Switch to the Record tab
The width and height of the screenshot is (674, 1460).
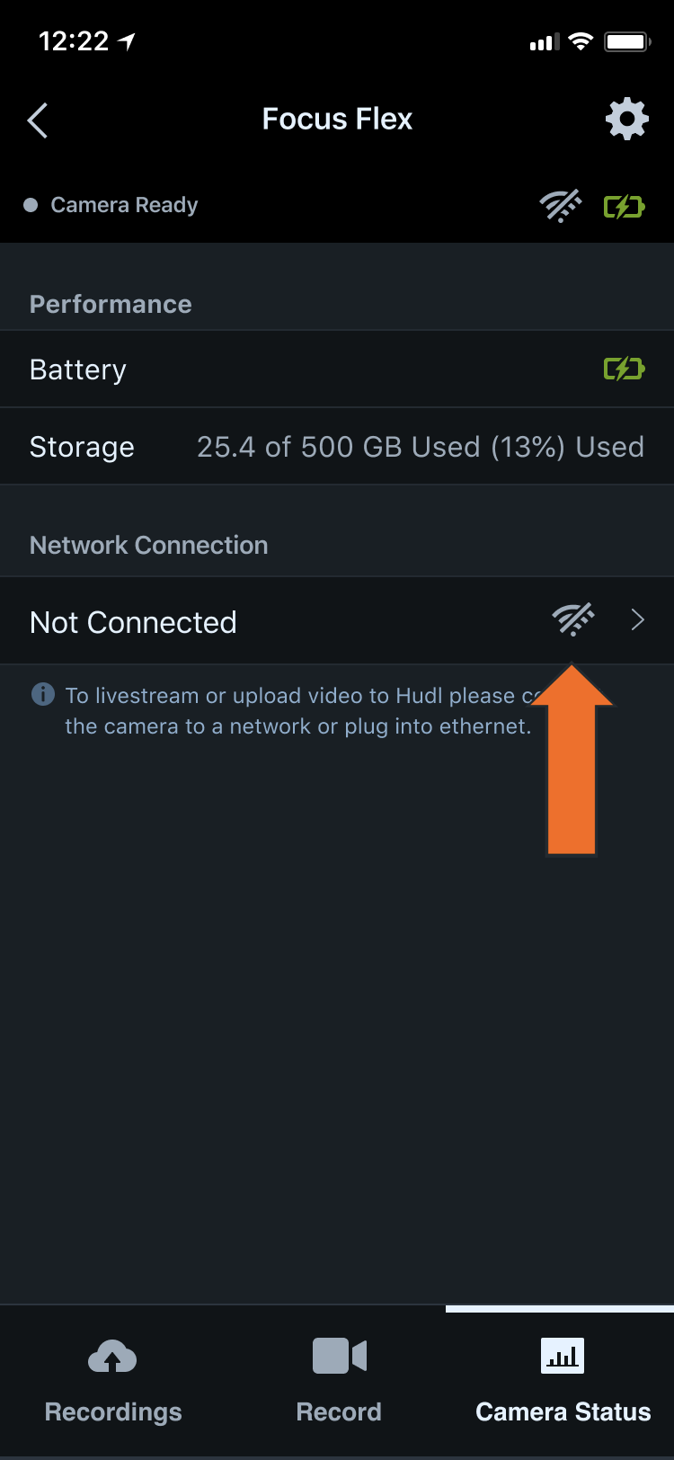(x=339, y=1384)
